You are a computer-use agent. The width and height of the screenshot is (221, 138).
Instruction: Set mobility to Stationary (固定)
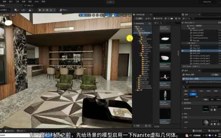(212, 100)
